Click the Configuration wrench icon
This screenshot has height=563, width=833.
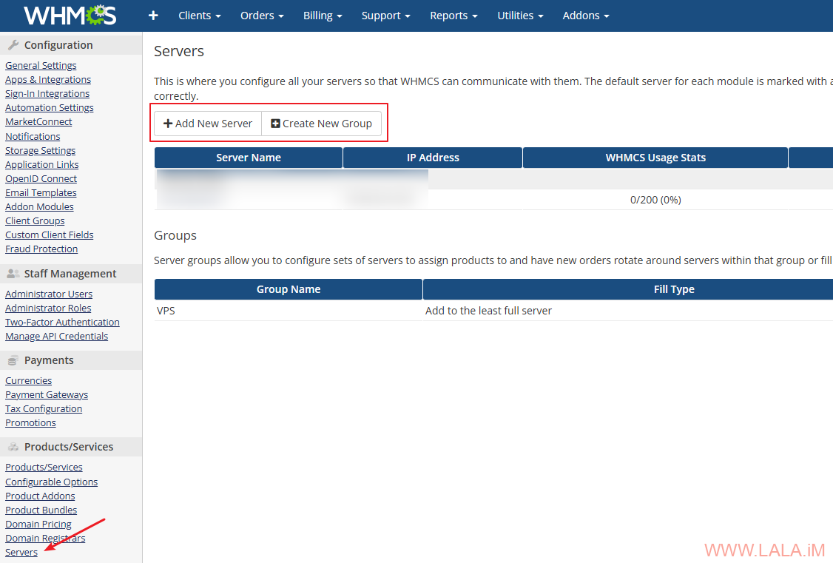coord(13,45)
